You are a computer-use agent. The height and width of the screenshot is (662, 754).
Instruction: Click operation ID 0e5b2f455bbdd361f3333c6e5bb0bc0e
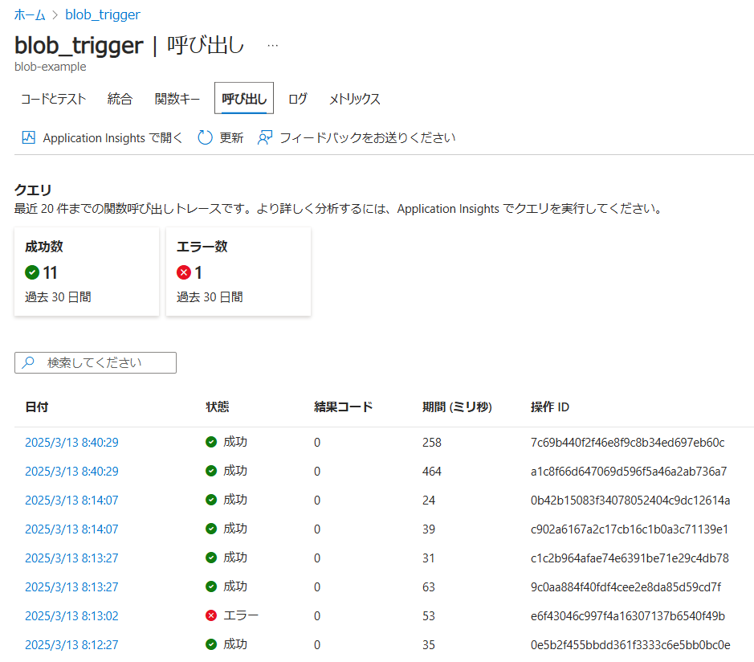[630, 644]
